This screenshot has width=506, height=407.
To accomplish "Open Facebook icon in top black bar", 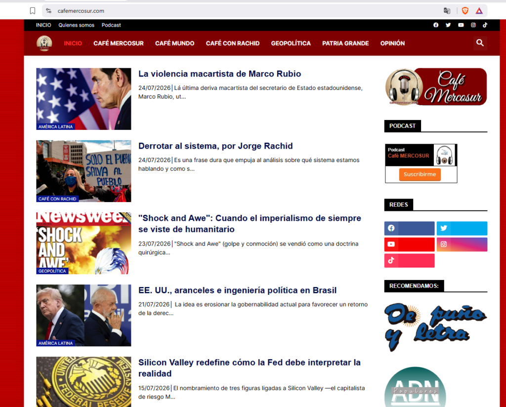I will click(436, 25).
